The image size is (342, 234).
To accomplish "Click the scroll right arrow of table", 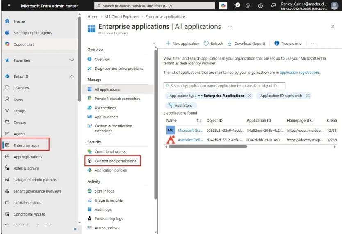I will point(335,147).
